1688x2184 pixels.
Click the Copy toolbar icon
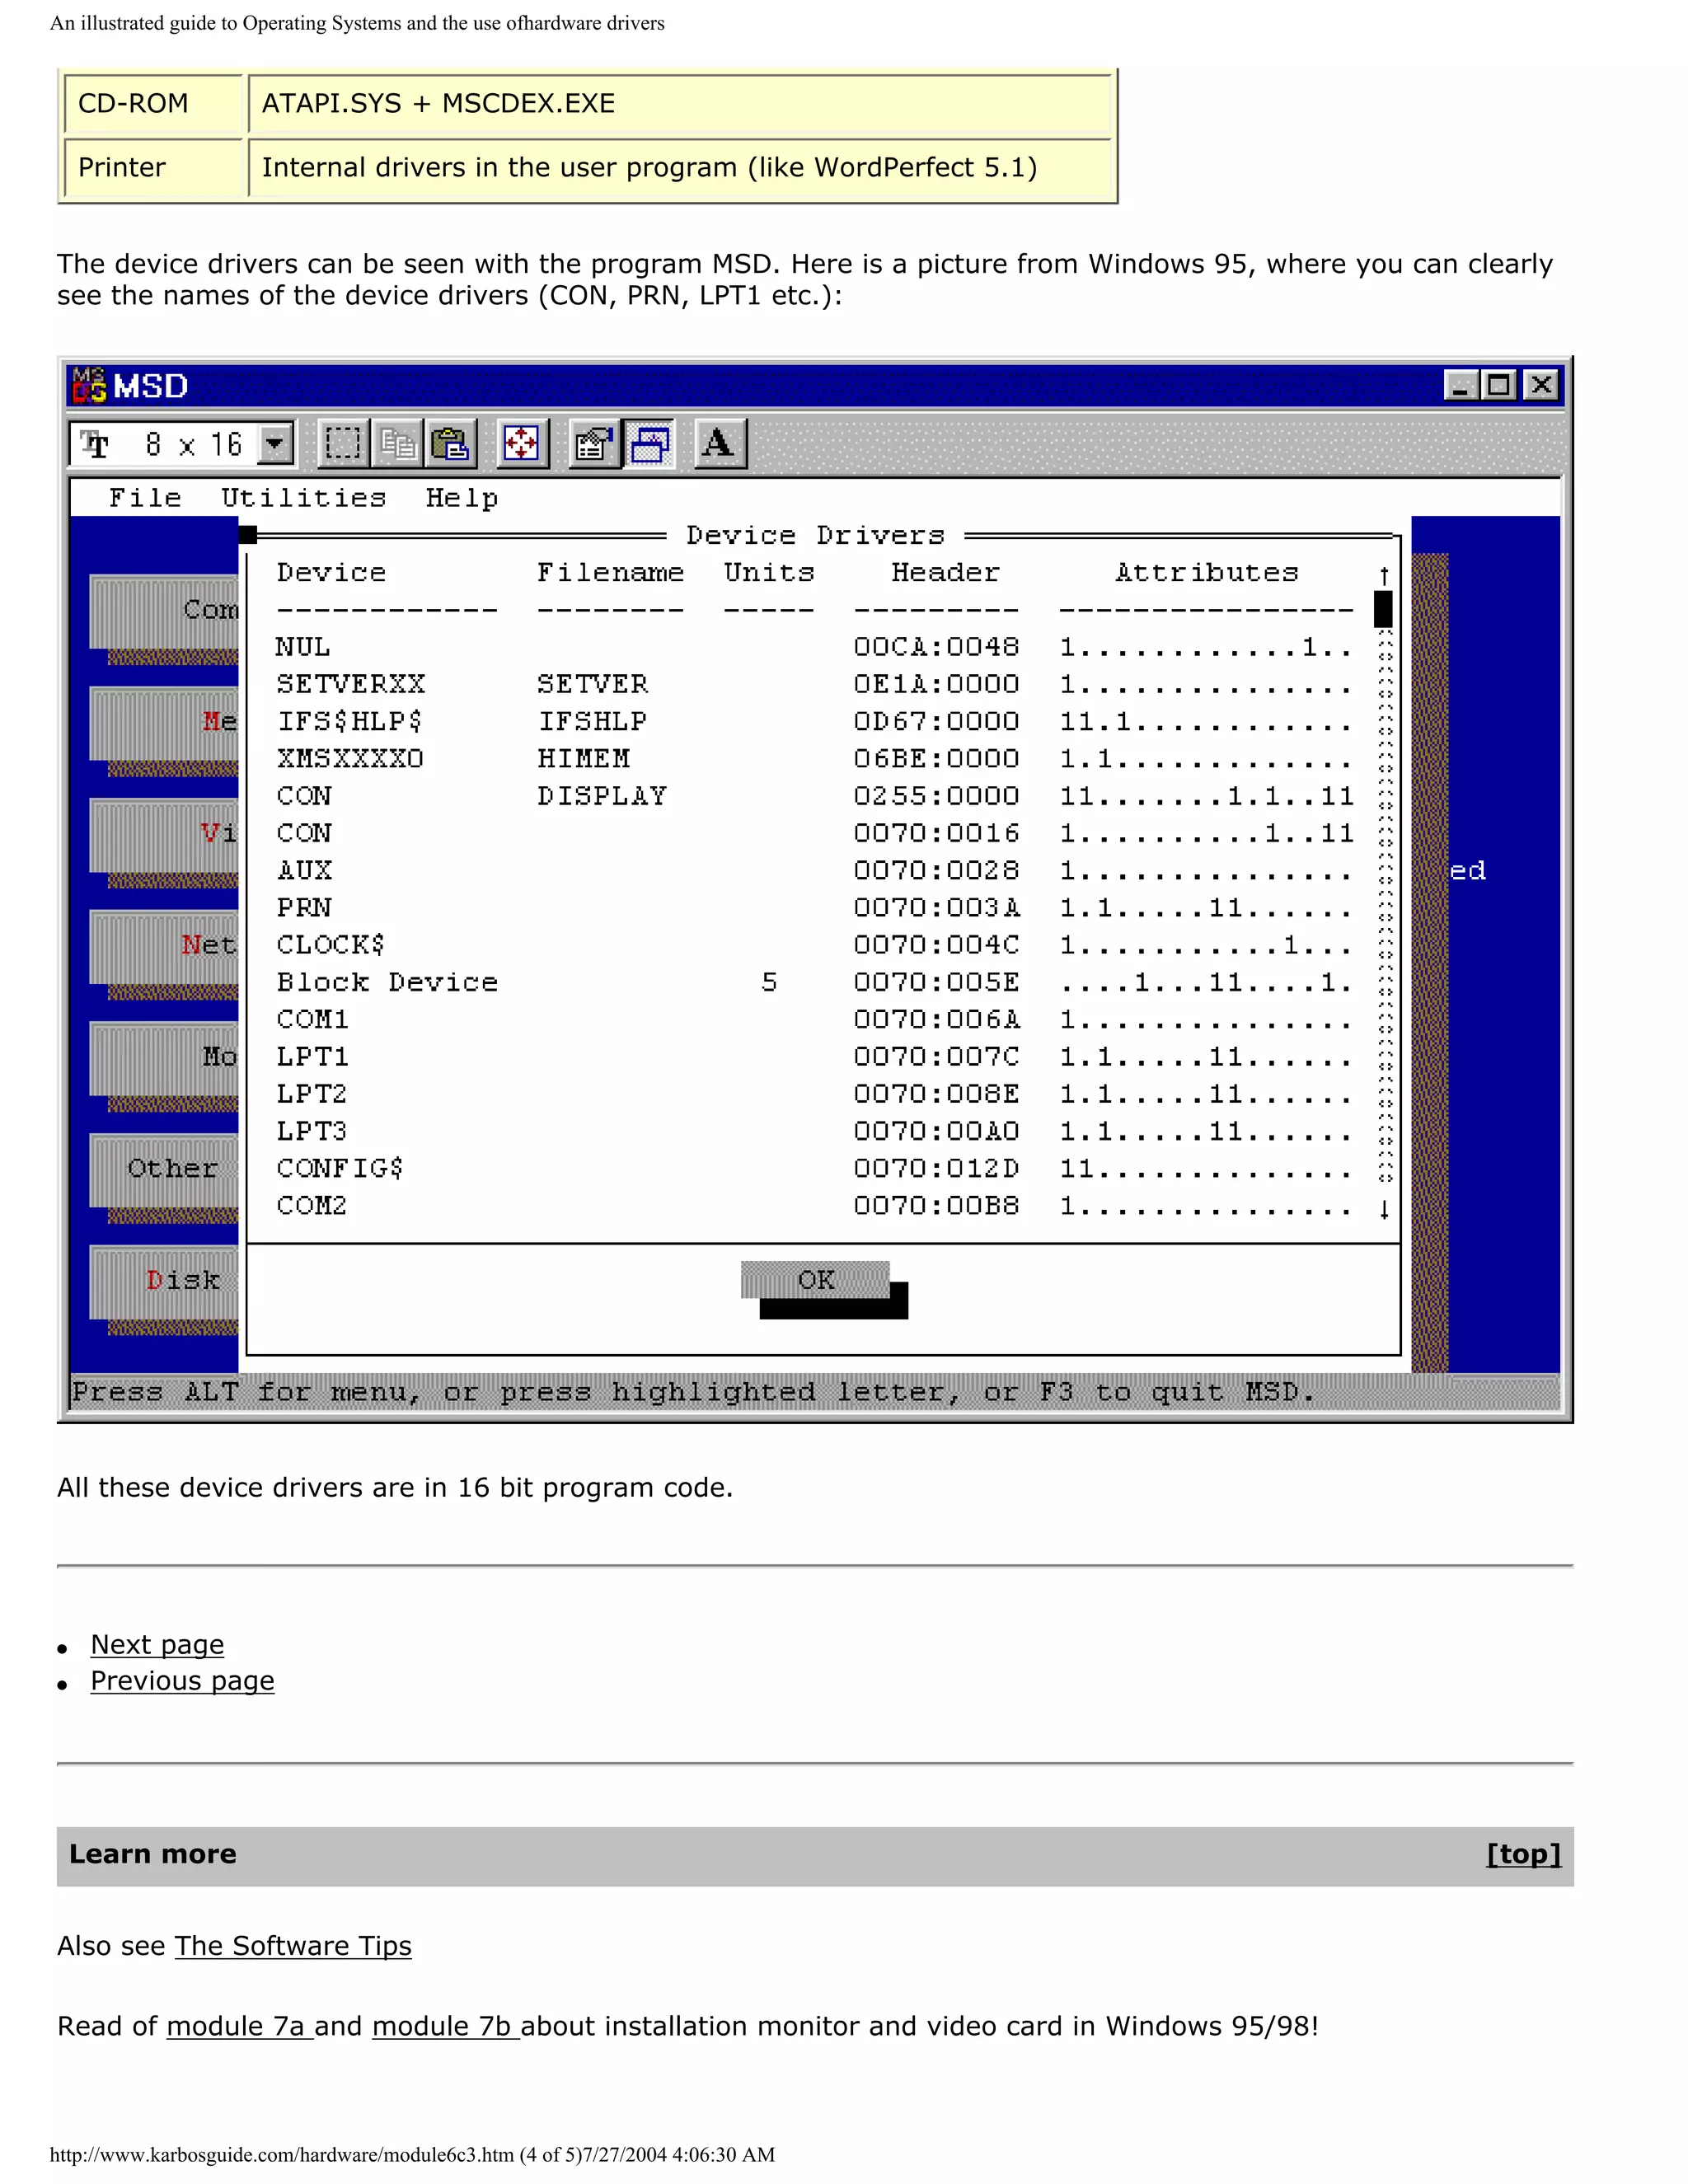click(x=397, y=444)
